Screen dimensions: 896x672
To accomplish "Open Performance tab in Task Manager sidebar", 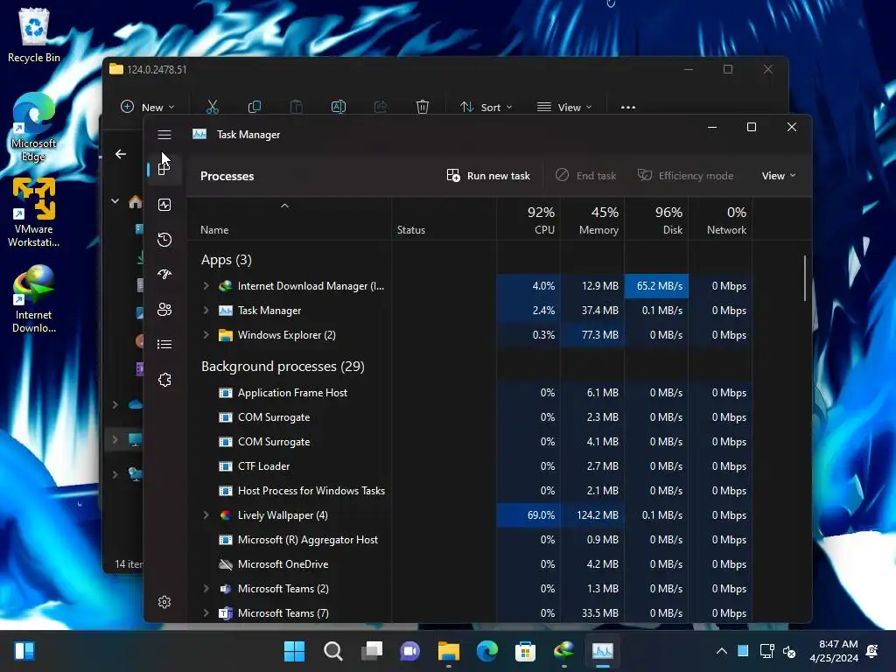I will (164, 205).
